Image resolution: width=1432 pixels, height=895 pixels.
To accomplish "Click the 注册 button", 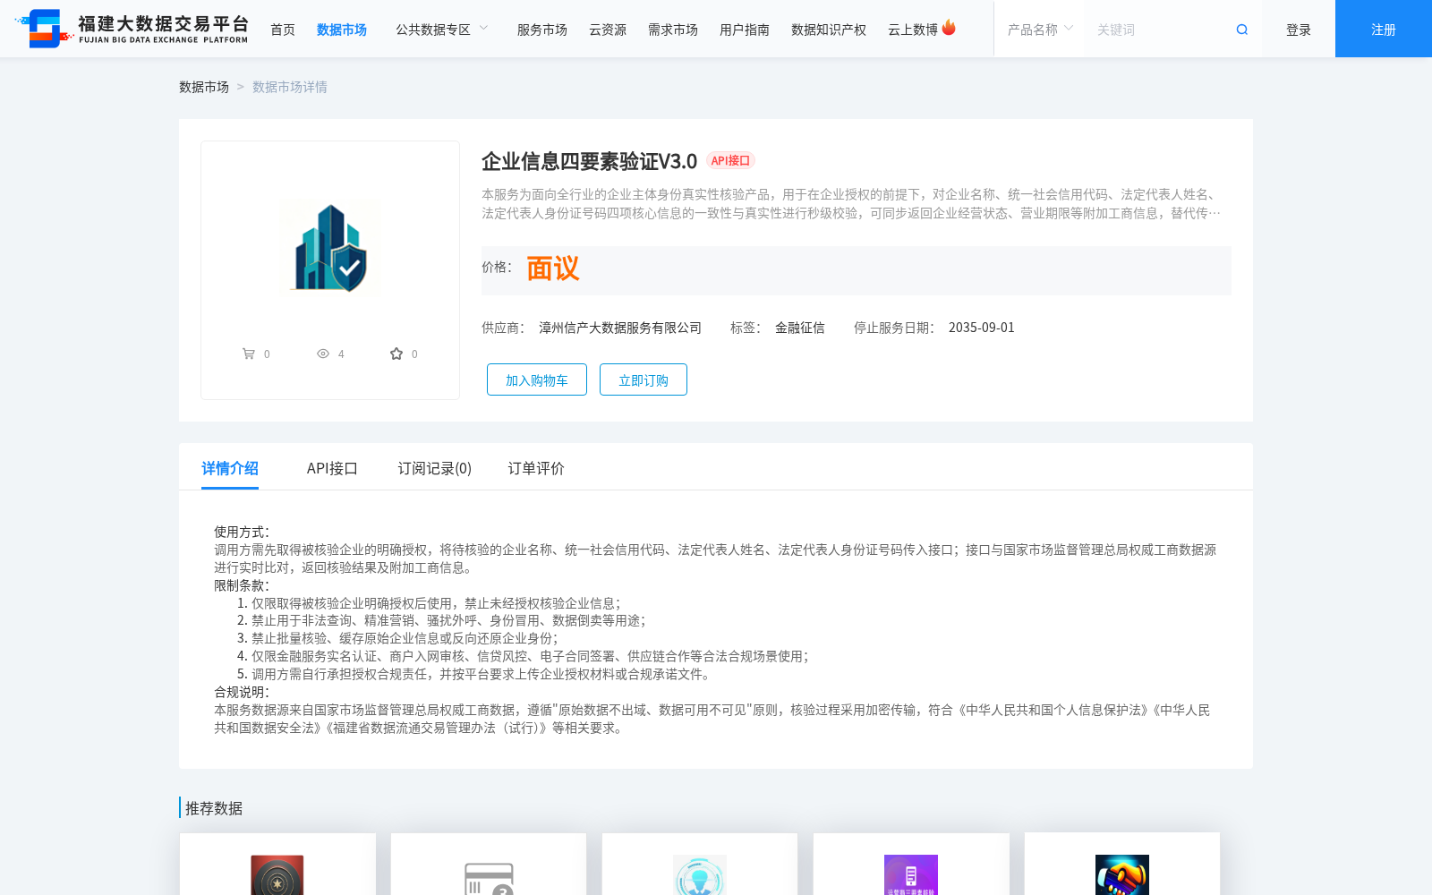I will coord(1384,29).
